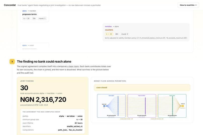203x135 pixels.
Task: Click the "bank meridian" diagram label
Action: (142, 96)
